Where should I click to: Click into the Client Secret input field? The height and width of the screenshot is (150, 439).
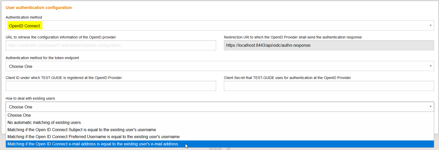tap(328, 86)
